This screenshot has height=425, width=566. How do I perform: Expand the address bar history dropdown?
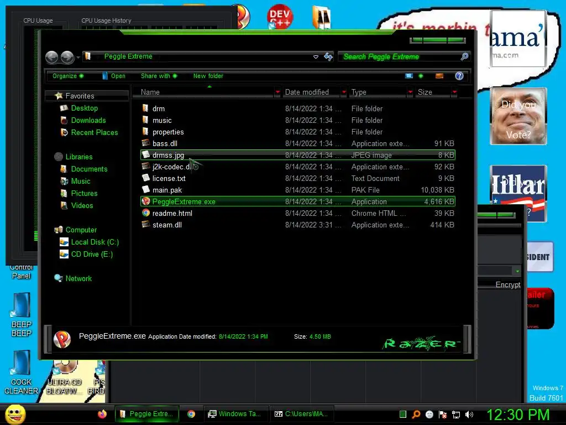tap(316, 57)
